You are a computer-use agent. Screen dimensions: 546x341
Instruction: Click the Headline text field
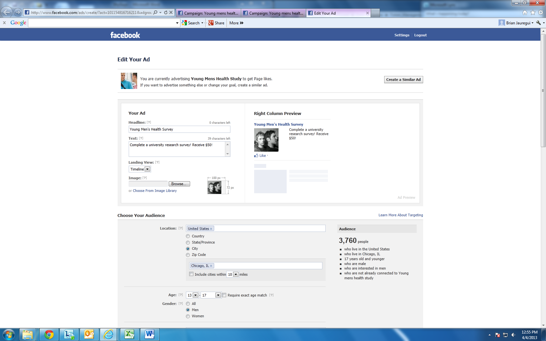[179, 129]
